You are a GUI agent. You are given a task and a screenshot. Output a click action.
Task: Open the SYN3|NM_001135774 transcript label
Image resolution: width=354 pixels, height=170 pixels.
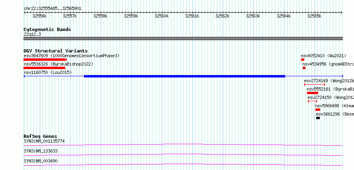pos(44,141)
